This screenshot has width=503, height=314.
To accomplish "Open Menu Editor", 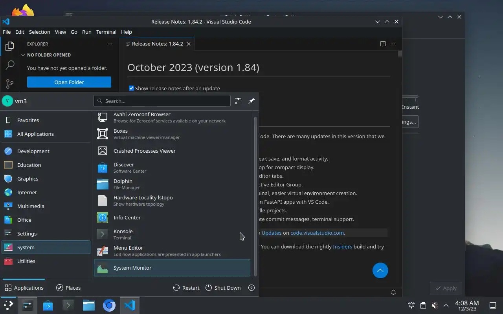I will [x=172, y=251].
